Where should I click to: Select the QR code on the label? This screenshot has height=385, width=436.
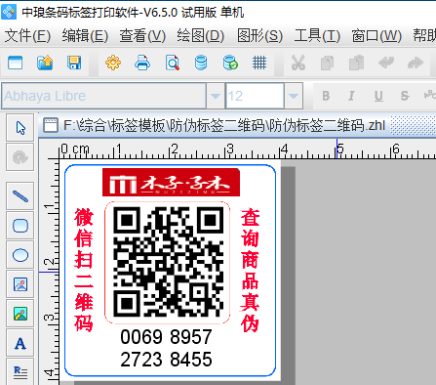click(x=168, y=262)
